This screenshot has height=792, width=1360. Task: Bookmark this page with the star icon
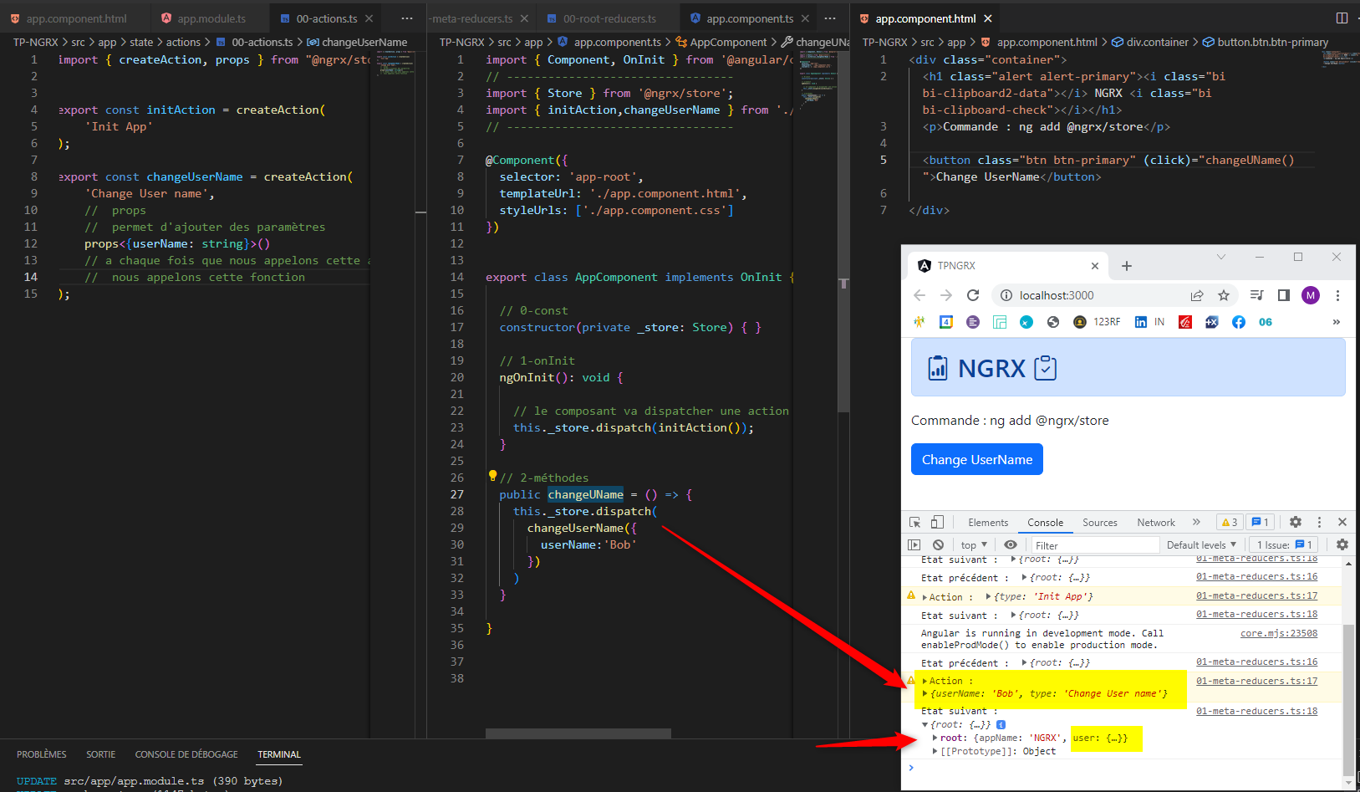[1224, 295]
